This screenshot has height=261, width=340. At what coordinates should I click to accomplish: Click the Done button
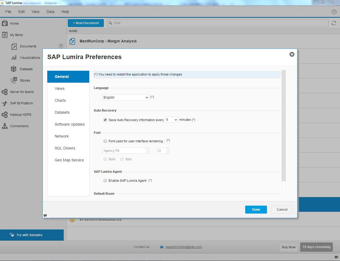pyautogui.click(x=256, y=210)
